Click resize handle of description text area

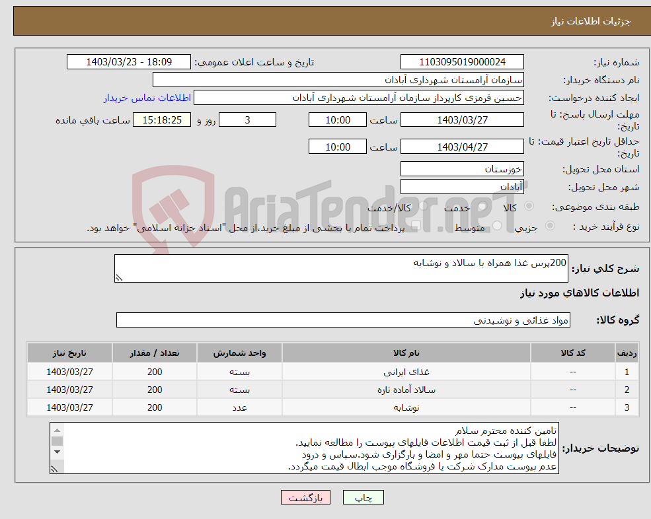[x=119, y=278]
